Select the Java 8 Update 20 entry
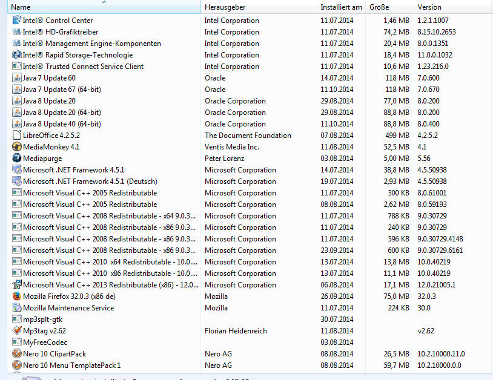This screenshot has height=380, width=493. click(x=49, y=101)
